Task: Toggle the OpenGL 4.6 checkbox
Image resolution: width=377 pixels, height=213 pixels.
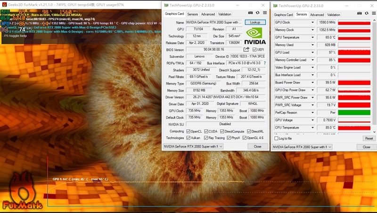Action: point(244,138)
